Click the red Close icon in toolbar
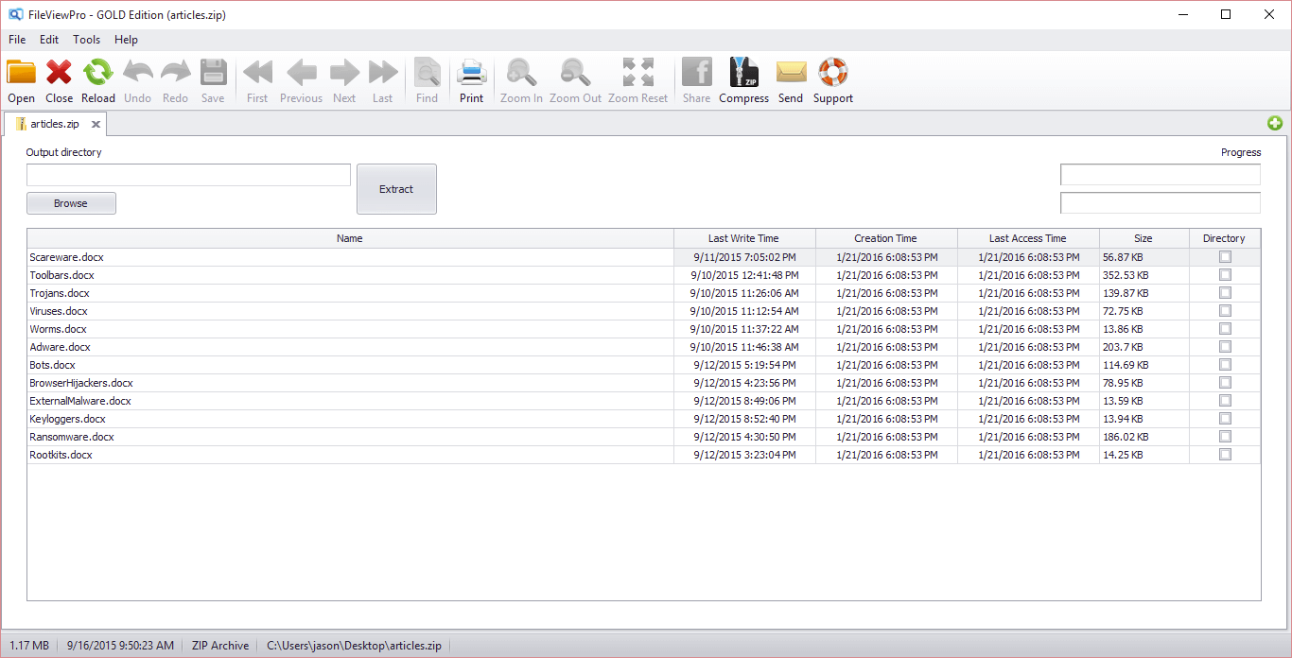 click(60, 73)
